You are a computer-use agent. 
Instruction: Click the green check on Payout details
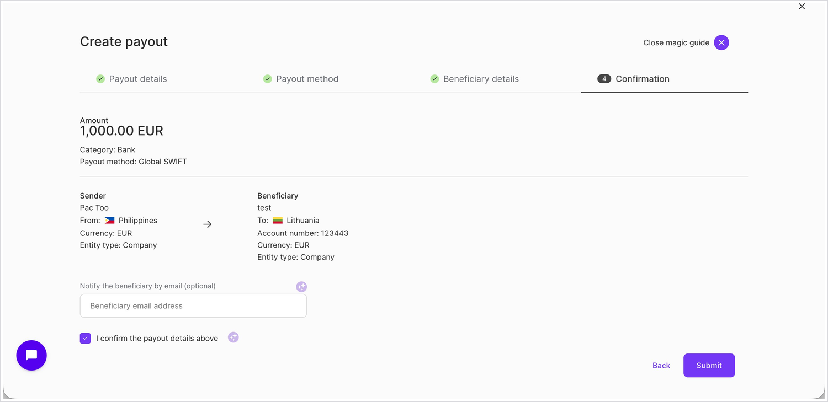[100, 79]
